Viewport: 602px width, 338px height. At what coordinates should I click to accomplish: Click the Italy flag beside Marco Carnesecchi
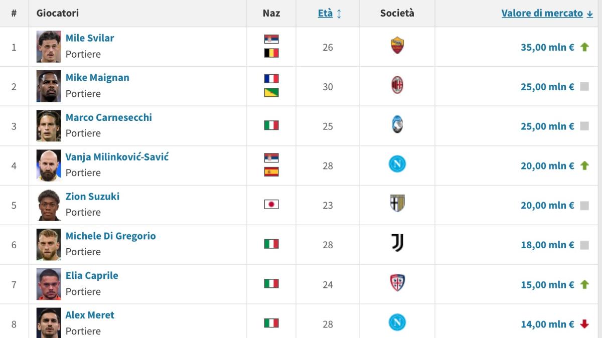click(271, 125)
